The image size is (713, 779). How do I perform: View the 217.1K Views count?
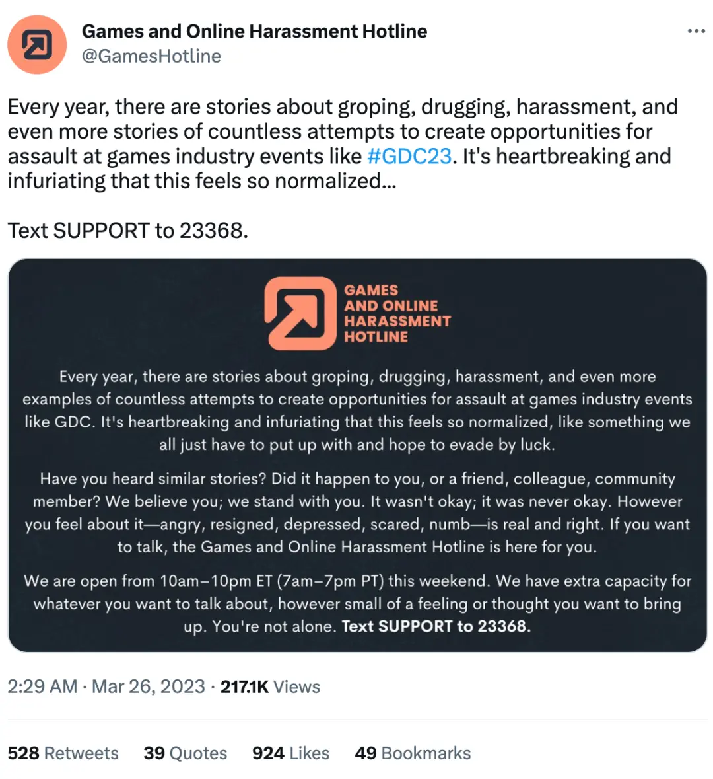270,686
